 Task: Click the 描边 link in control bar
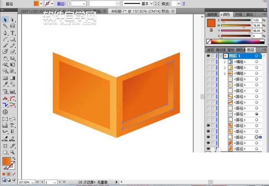[61, 3]
